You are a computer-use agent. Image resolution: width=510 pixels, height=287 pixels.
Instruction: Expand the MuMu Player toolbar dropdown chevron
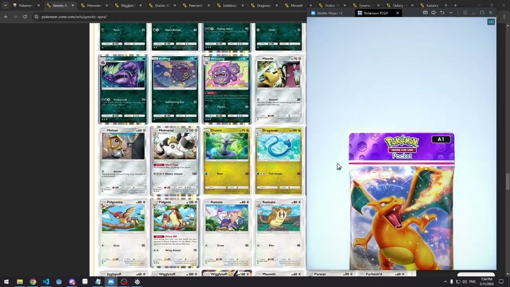click(450, 13)
